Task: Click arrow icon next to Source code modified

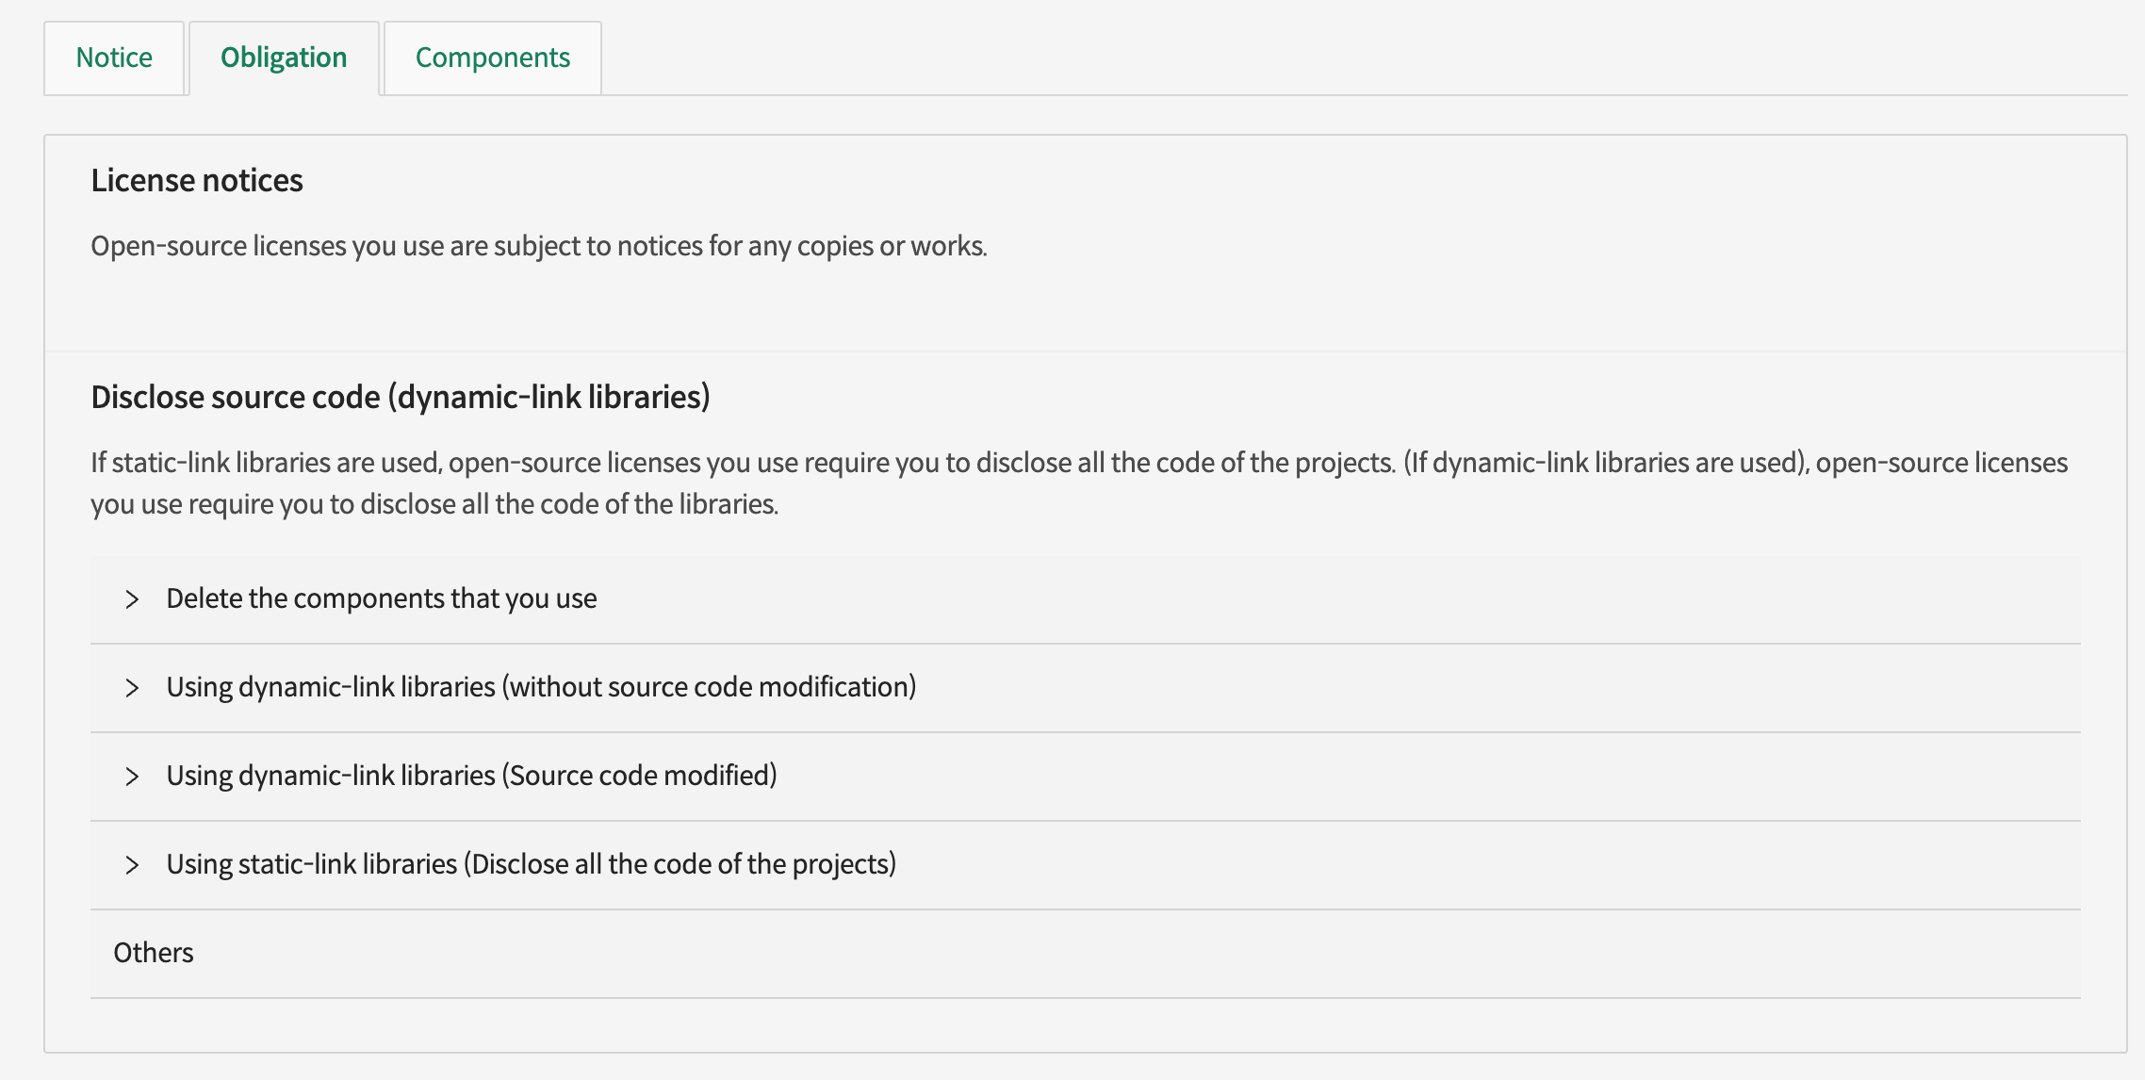Action: pos(132,777)
